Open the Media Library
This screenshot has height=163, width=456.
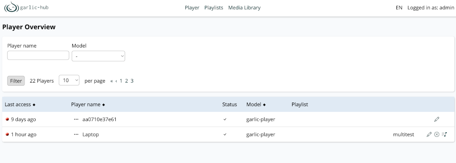[244, 8]
